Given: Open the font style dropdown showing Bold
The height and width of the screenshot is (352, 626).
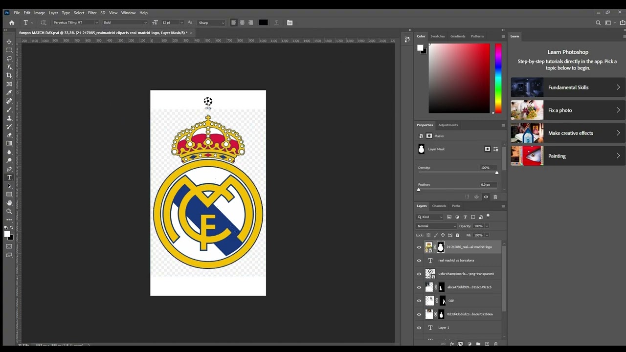Looking at the screenshot, I should click(145, 22).
